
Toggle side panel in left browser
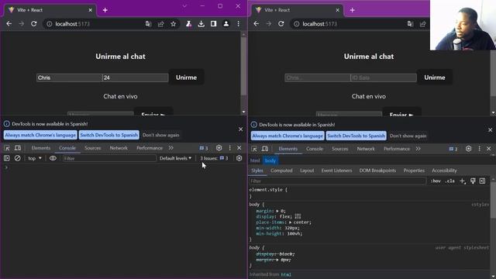coord(214,24)
